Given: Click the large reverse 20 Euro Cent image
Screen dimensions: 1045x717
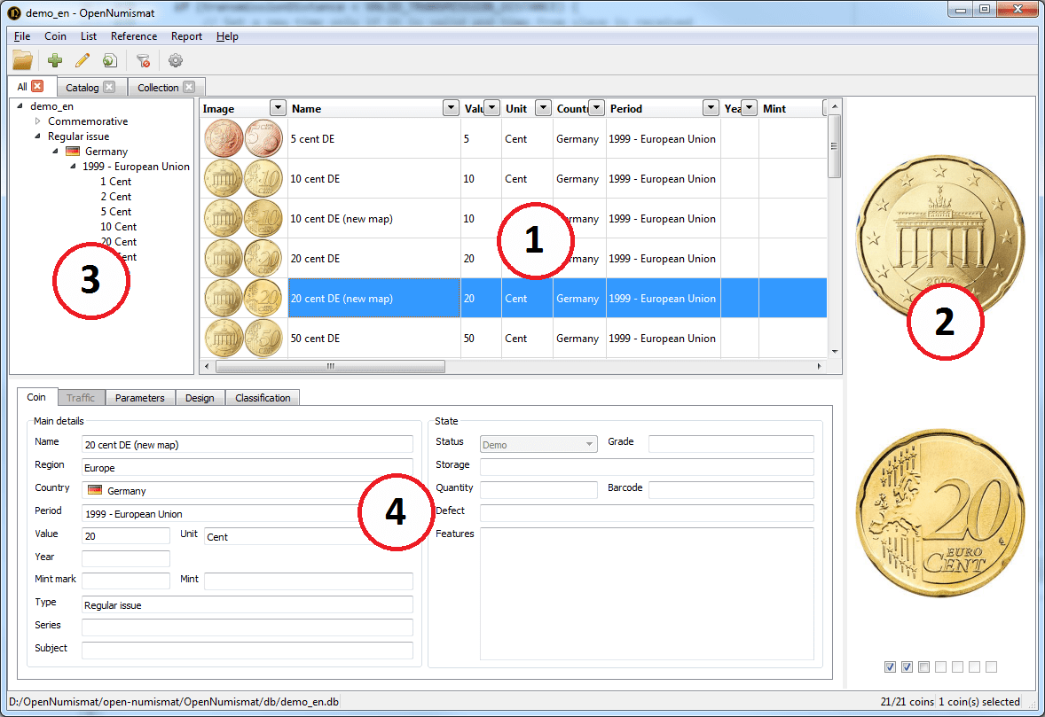Looking at the screenshot, I should point(939,512).
